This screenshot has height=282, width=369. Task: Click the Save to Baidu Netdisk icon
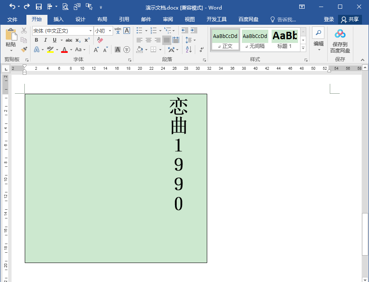pos(340,34)
